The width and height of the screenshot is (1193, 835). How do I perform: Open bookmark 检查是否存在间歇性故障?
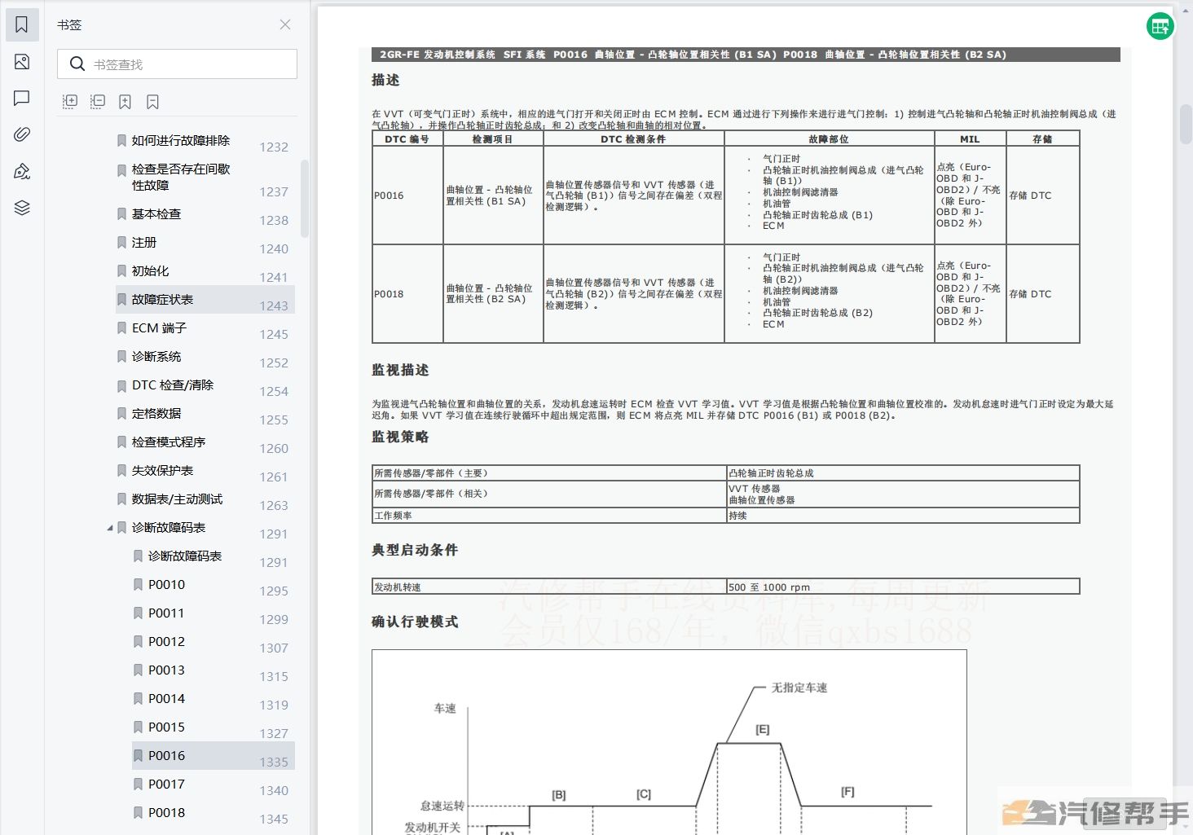point(181,177)
